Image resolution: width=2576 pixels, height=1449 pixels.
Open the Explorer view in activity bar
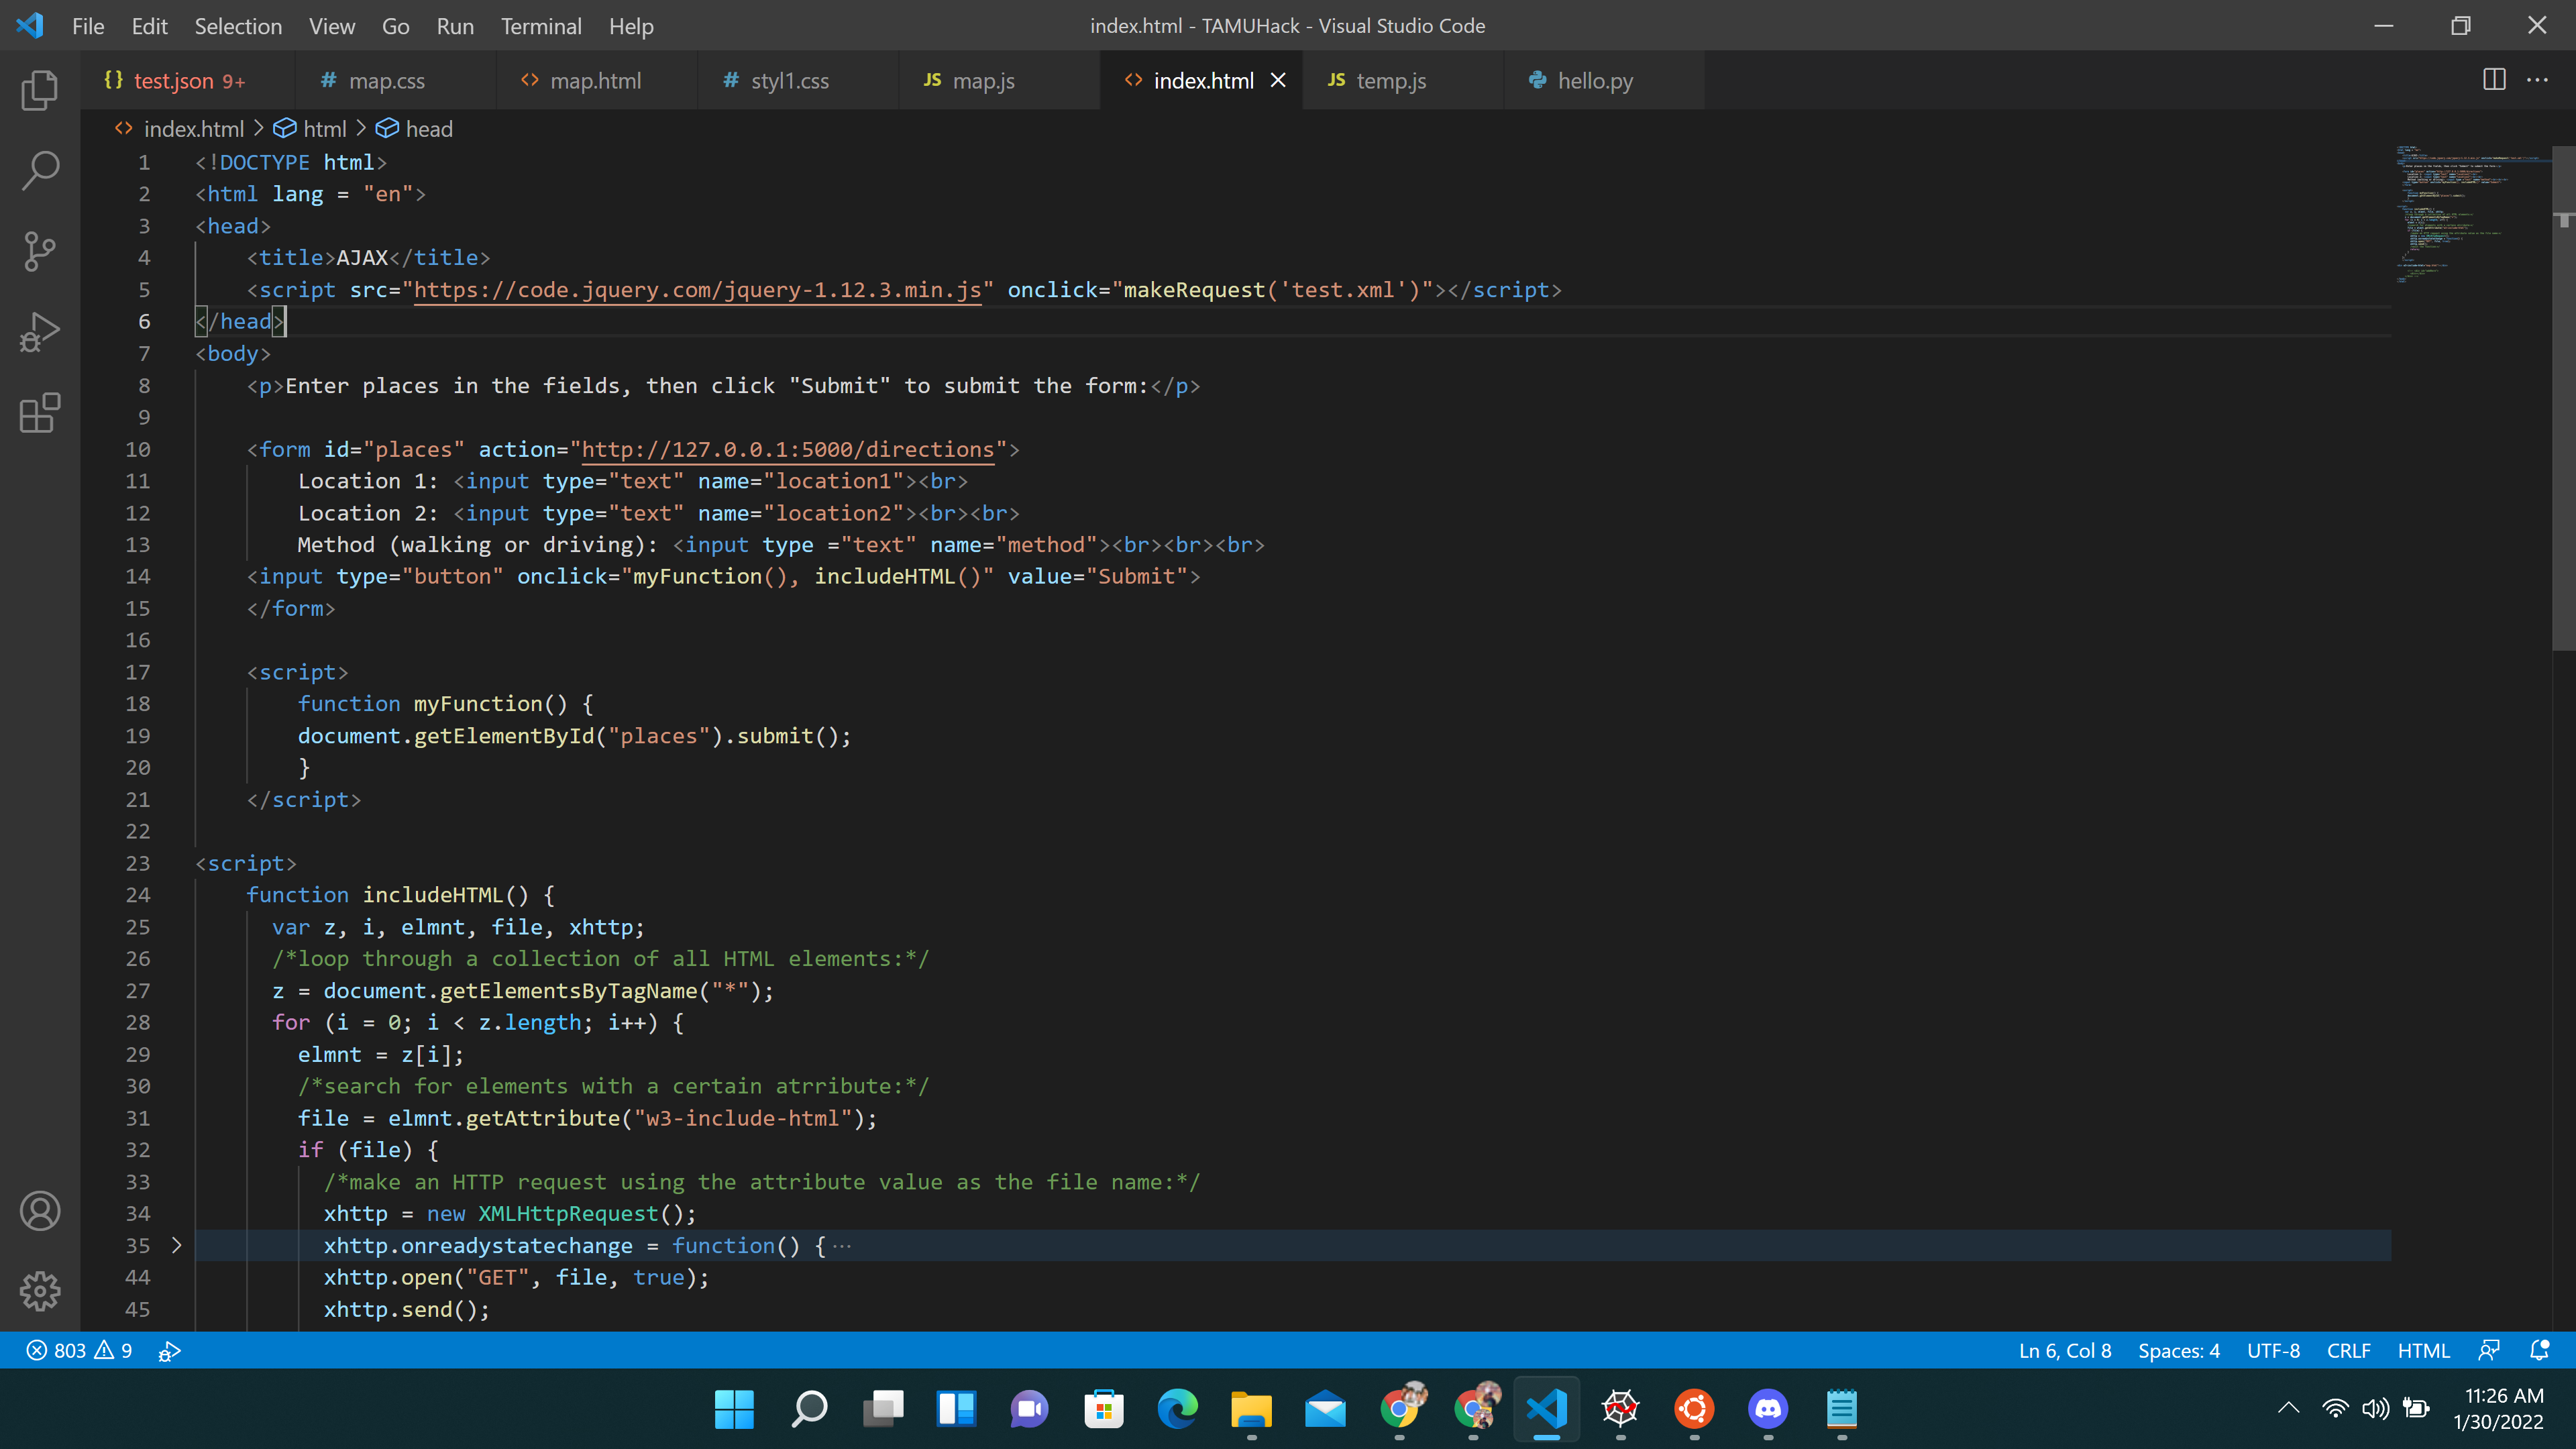40,90
